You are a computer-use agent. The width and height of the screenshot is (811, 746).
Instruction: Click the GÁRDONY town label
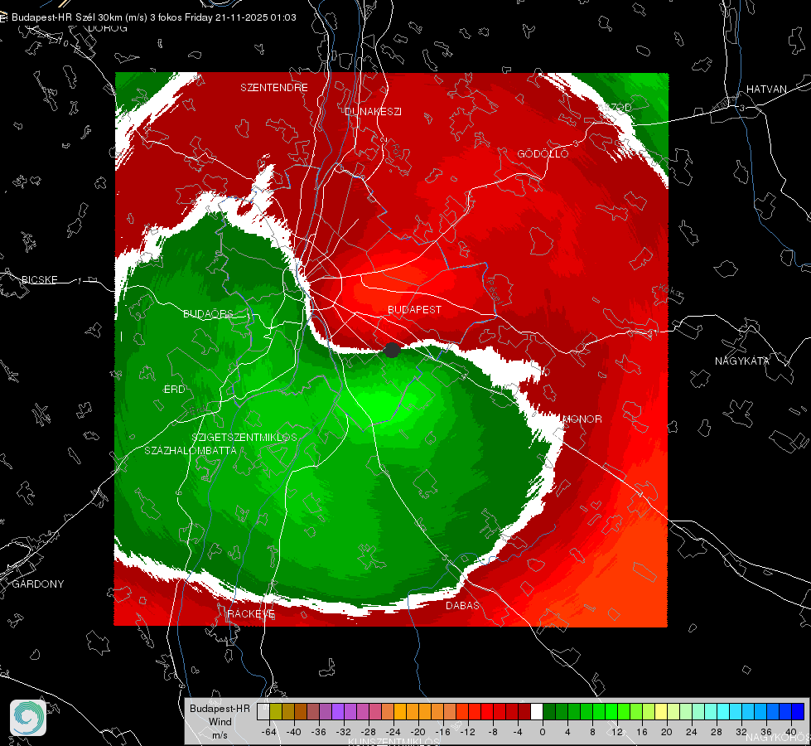38,584
